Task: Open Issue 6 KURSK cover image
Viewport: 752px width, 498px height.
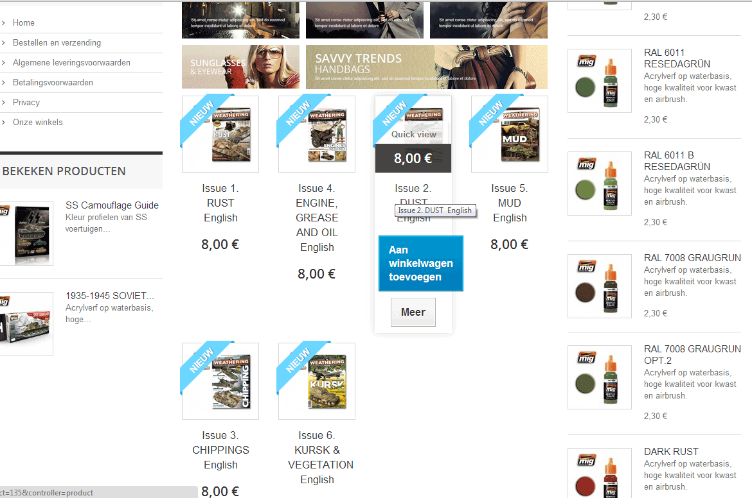Action: click(x=317, y=381)
